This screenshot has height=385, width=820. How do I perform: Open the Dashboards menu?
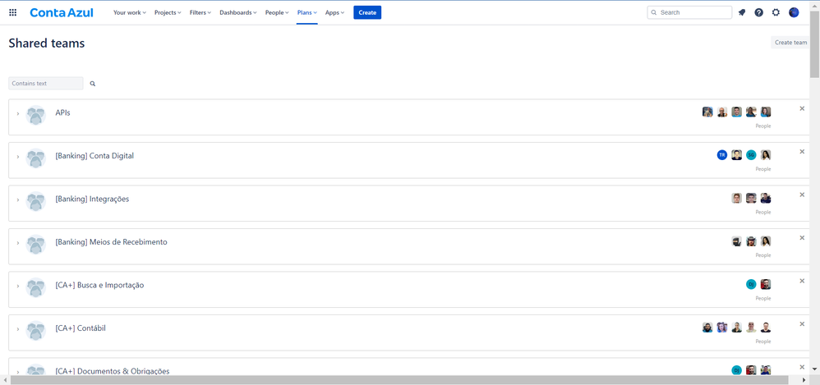click(238, 12)
